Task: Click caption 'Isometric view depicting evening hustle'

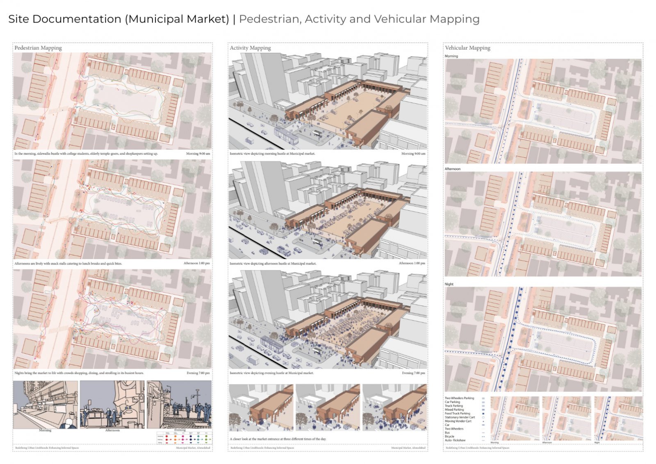Action: [272, 373]
